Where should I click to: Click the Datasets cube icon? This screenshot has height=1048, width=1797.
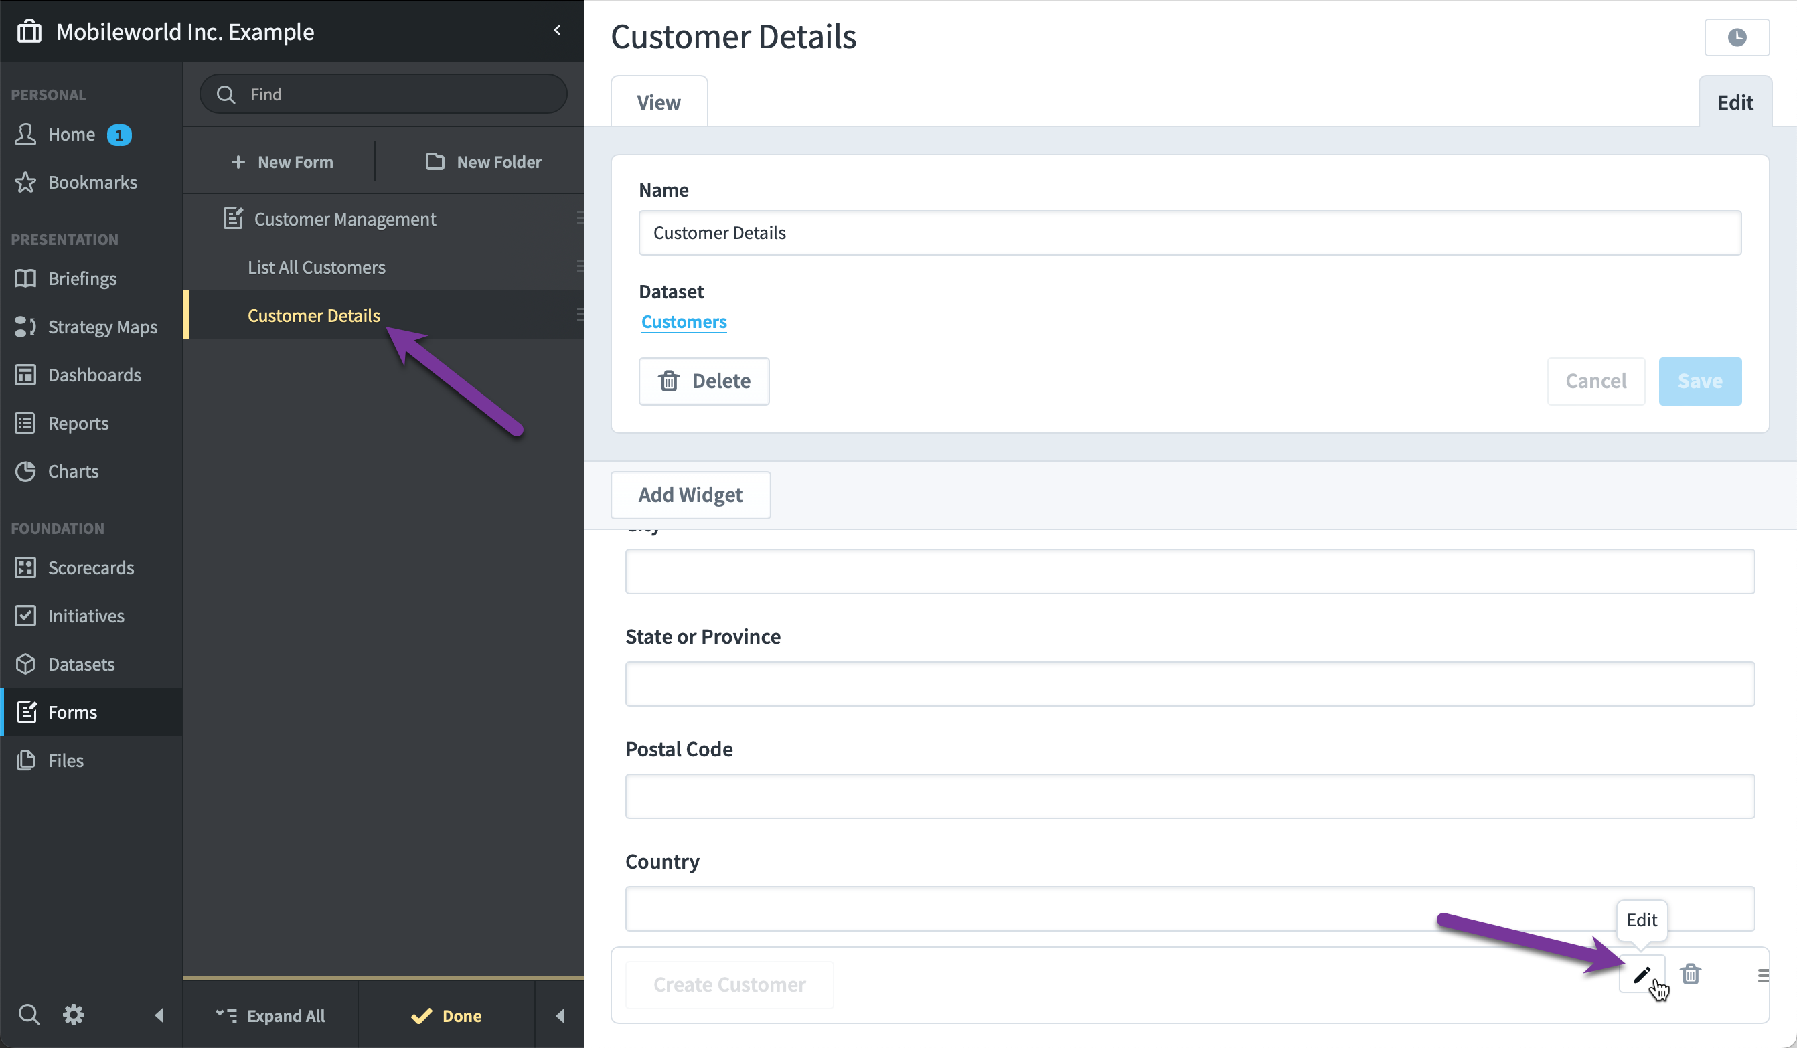click(25, 664)
